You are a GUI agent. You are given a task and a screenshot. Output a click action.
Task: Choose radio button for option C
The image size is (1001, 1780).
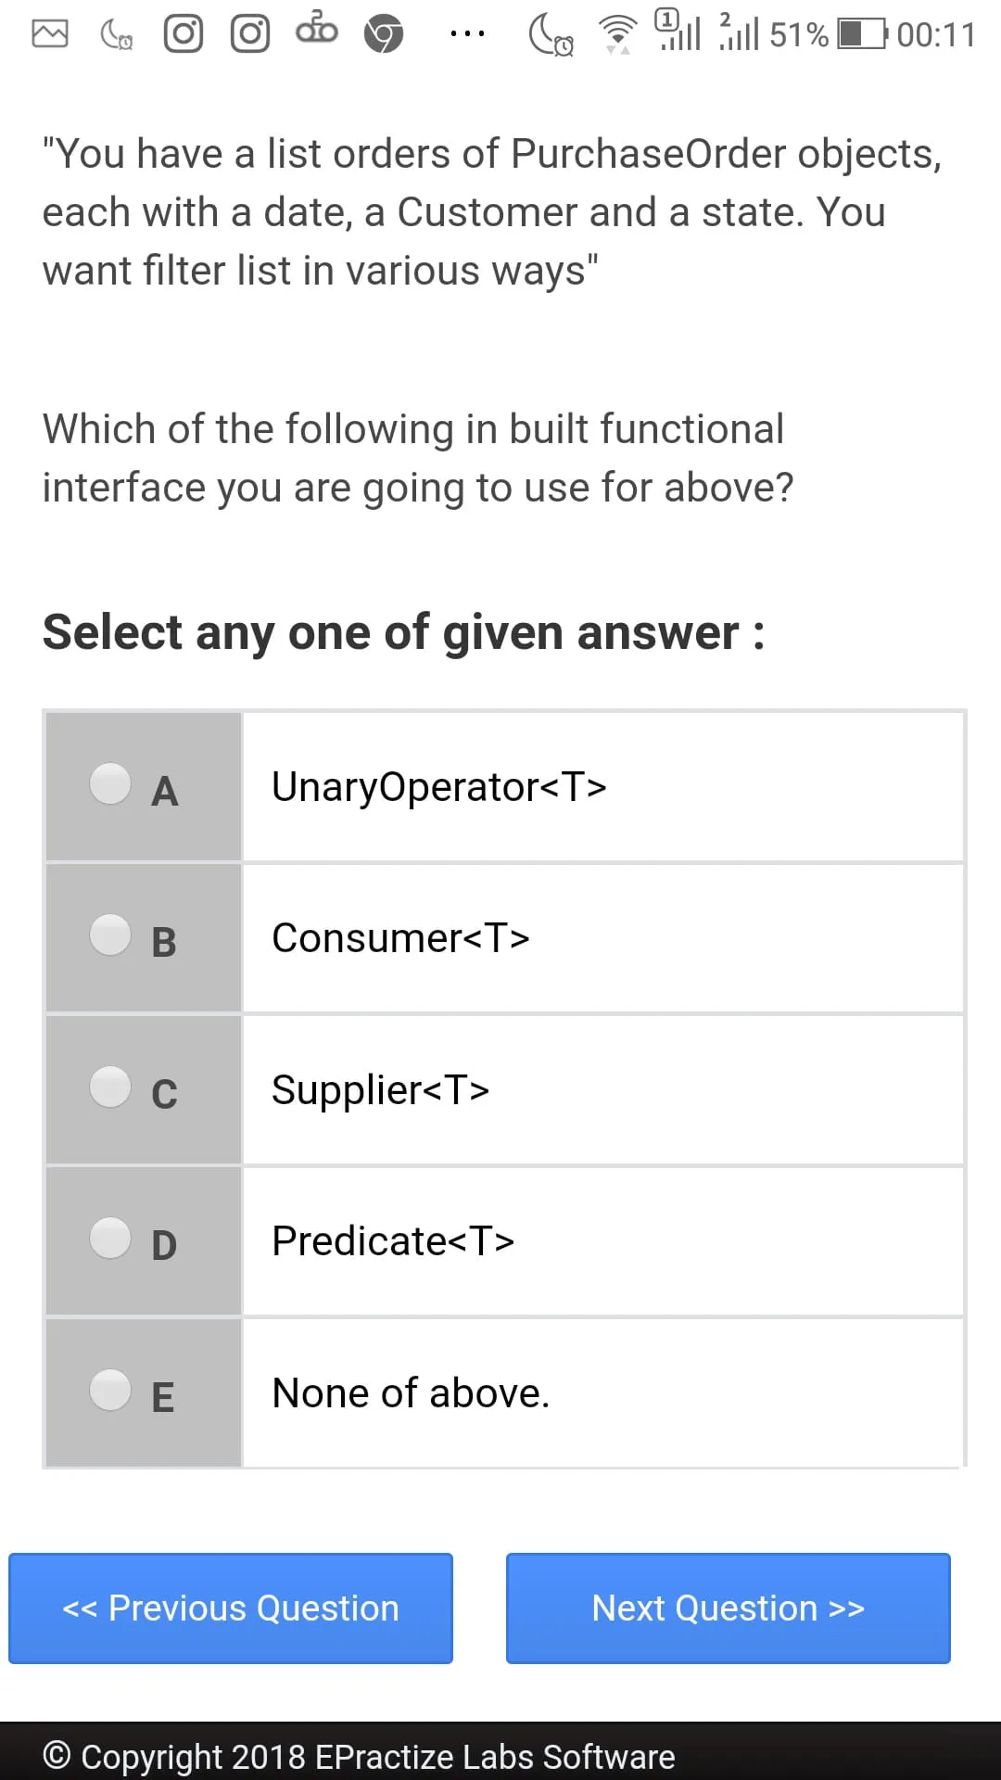tap(110, 1087)
